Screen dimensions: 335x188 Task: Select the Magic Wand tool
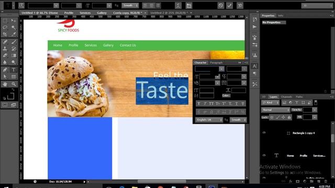click(x=14, y=27)
